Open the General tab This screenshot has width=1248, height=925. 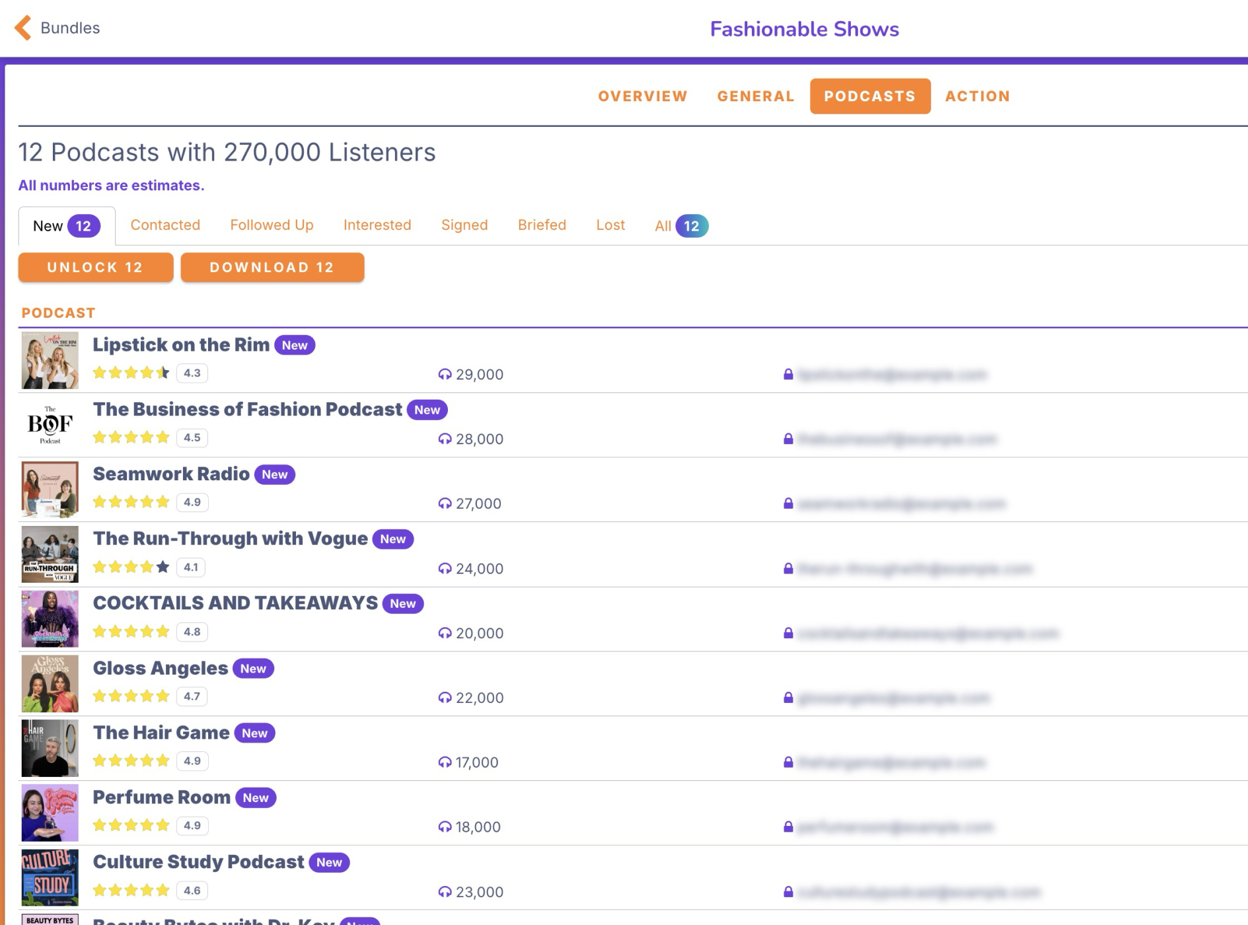[x=755, y=96]
